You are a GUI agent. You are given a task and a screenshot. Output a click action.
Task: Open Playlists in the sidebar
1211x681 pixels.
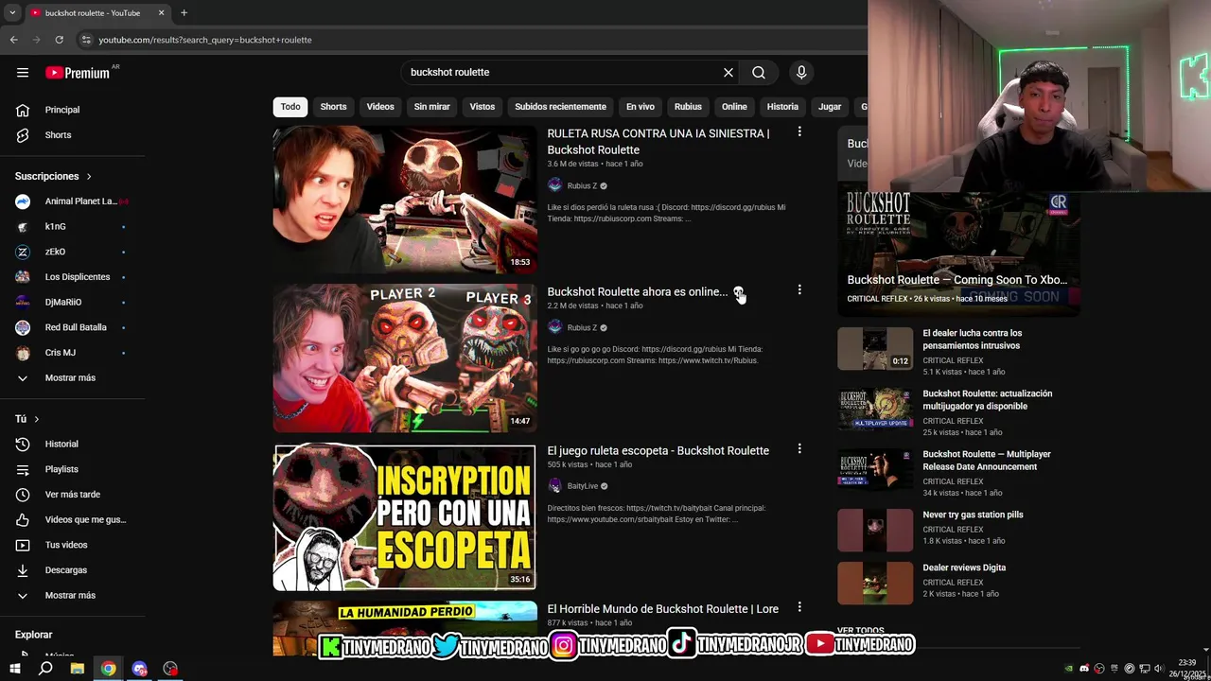tap(61, 469)
